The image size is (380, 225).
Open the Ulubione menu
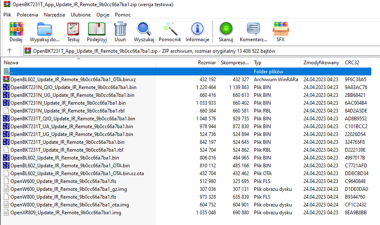81,15
